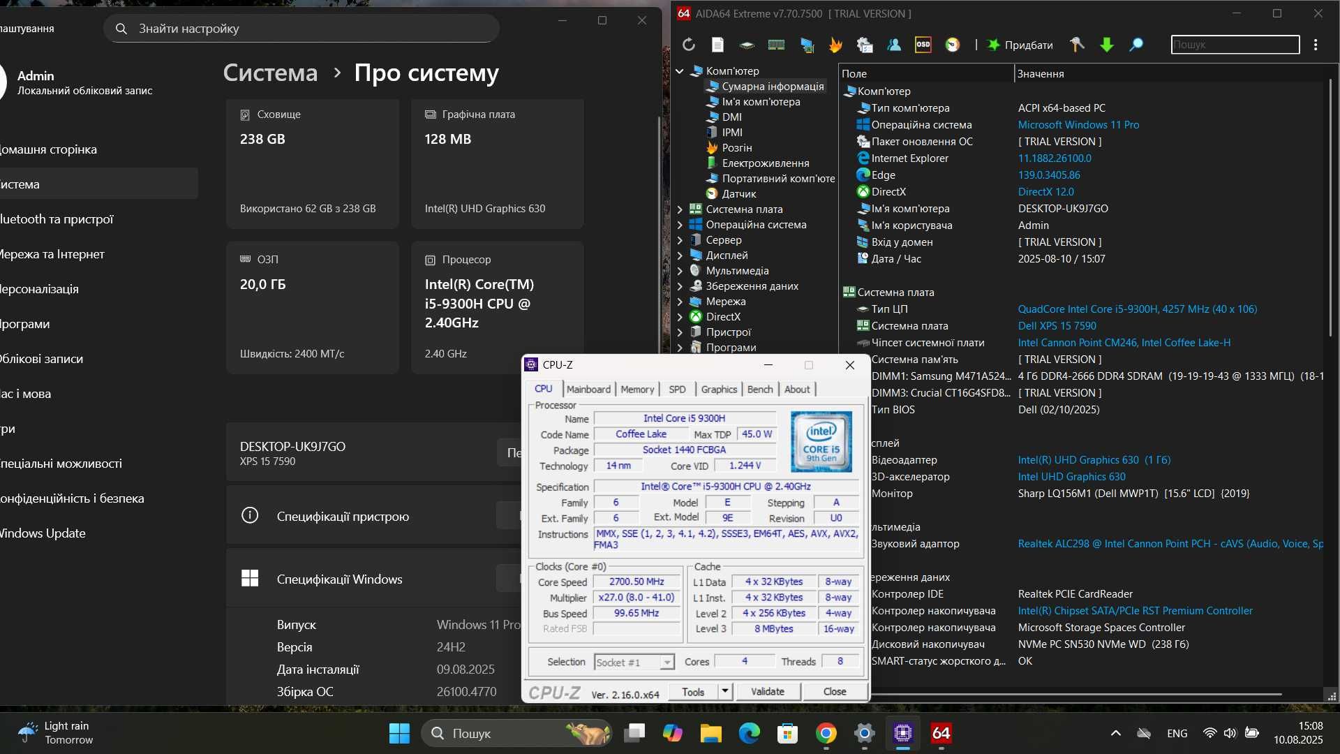
Task: Expand Мультимедіа in the AIDA64 tree
Action: (679, 270)
